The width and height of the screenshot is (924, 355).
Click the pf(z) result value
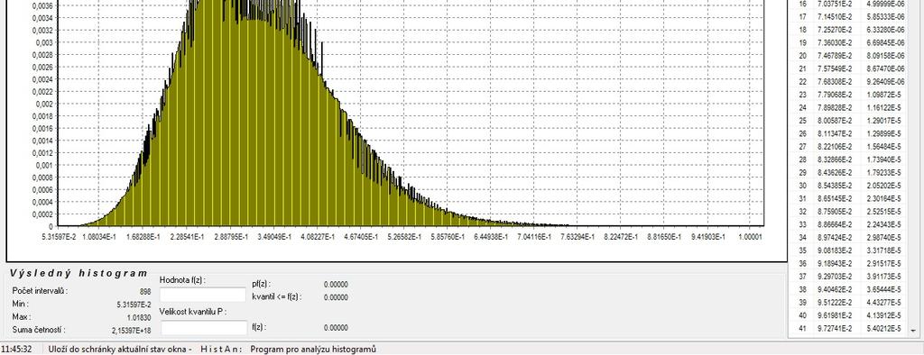(336, 285)
